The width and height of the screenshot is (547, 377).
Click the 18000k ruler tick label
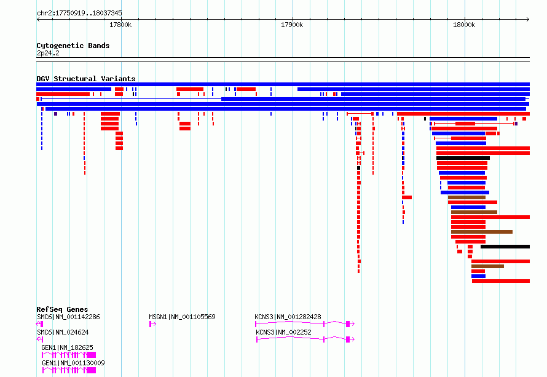[464, 25]
